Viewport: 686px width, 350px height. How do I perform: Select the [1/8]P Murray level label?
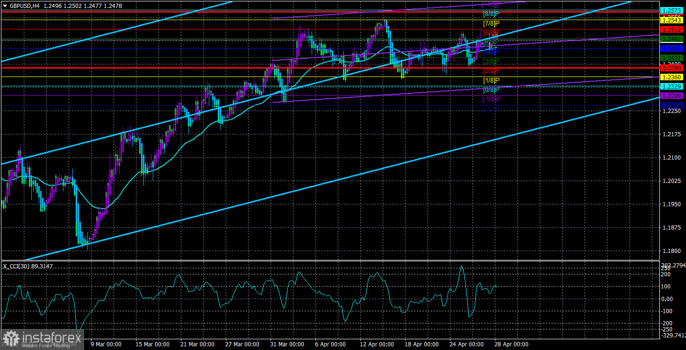tap(491, 80)
